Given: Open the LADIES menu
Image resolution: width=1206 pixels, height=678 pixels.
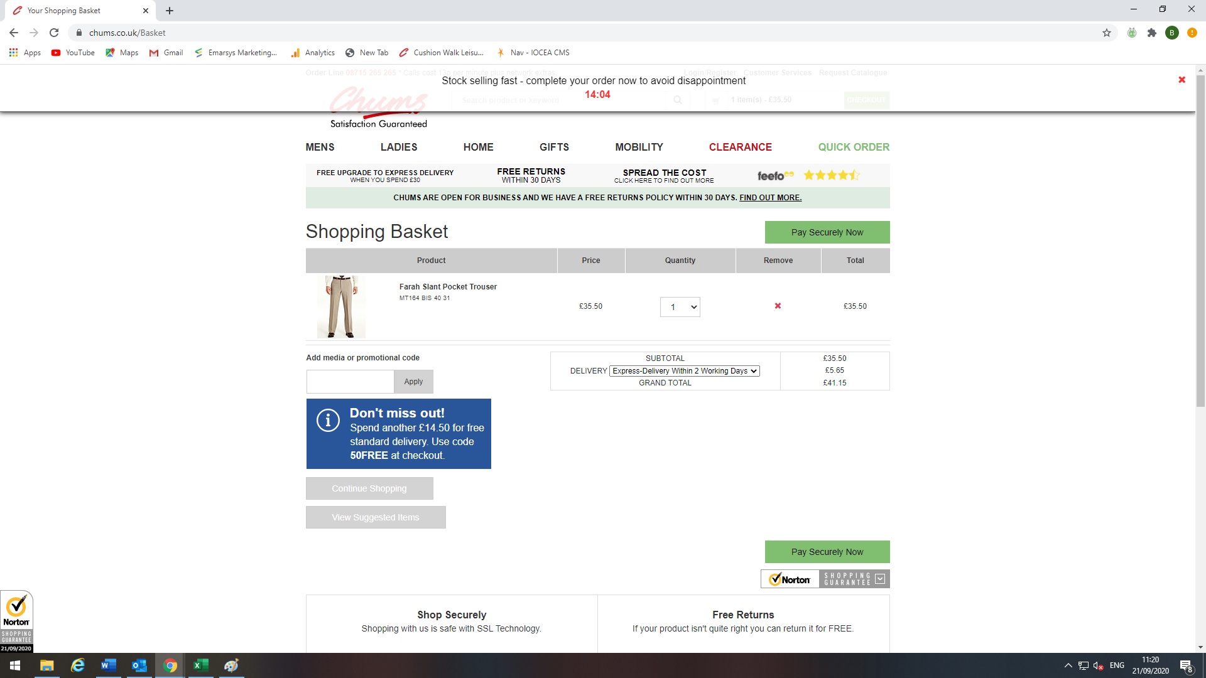Looking at the screenshot, I should [x=399, y=147].
